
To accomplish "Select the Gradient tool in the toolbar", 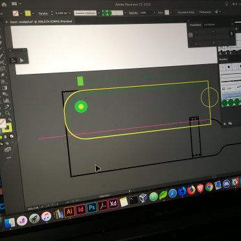I will tap(4, 88).
